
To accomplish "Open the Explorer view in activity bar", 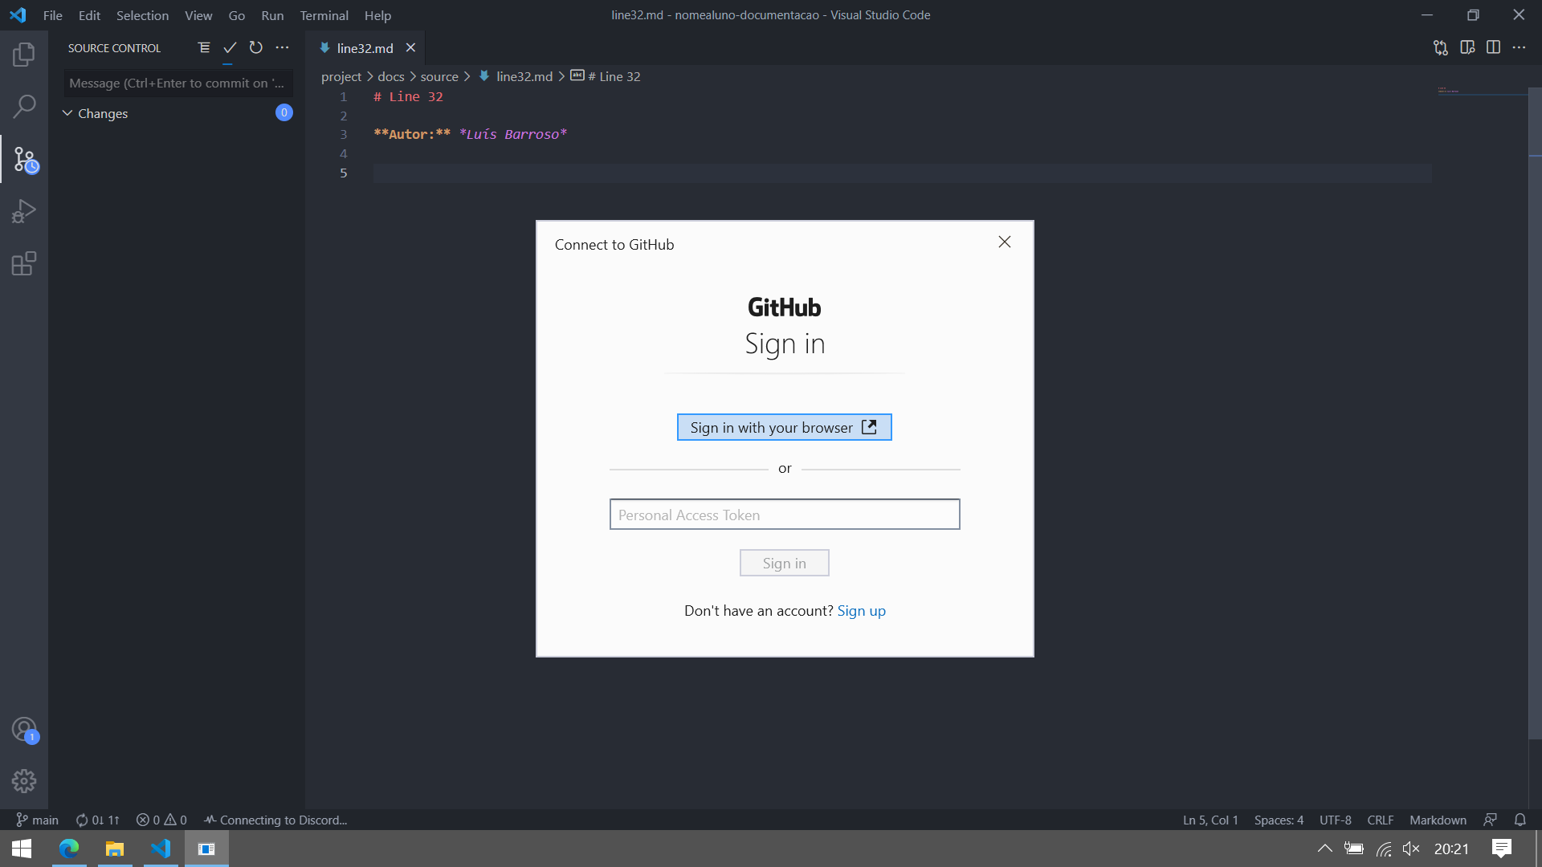I will pos(24,55).
